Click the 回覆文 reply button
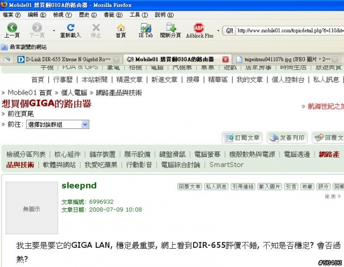This screenshot has height=267, width=344. click(328, 138)
